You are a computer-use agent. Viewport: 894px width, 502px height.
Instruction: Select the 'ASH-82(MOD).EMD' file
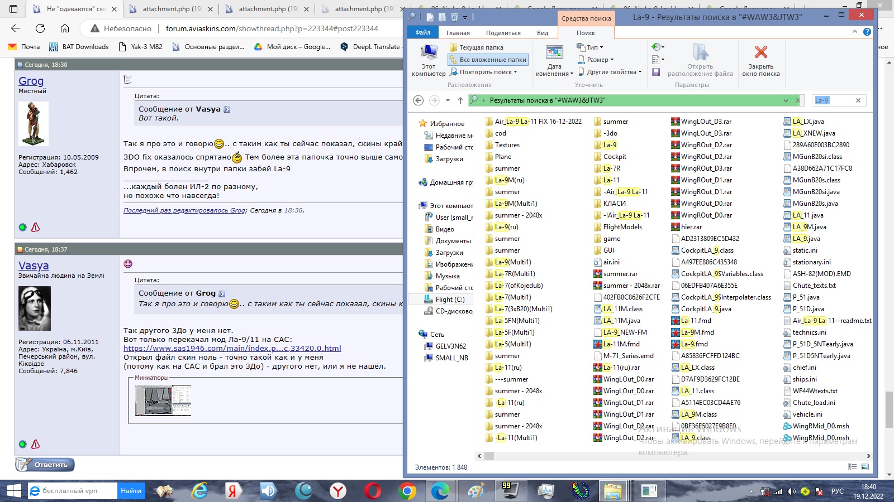pyautogui.click(x=816, y=274)
